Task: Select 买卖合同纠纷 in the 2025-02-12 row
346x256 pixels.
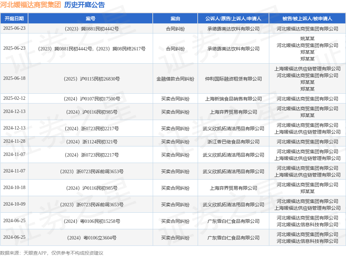Action: 175,99
